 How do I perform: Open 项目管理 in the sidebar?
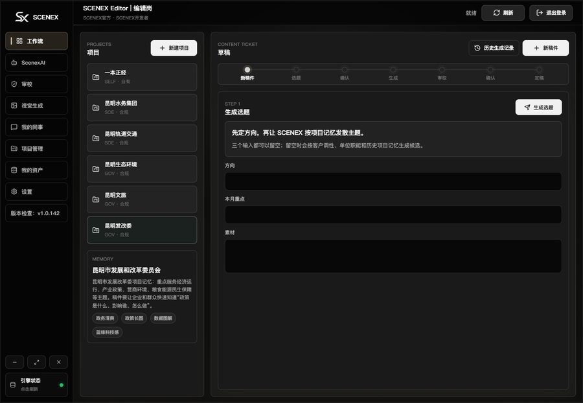(x=36, y=149)
